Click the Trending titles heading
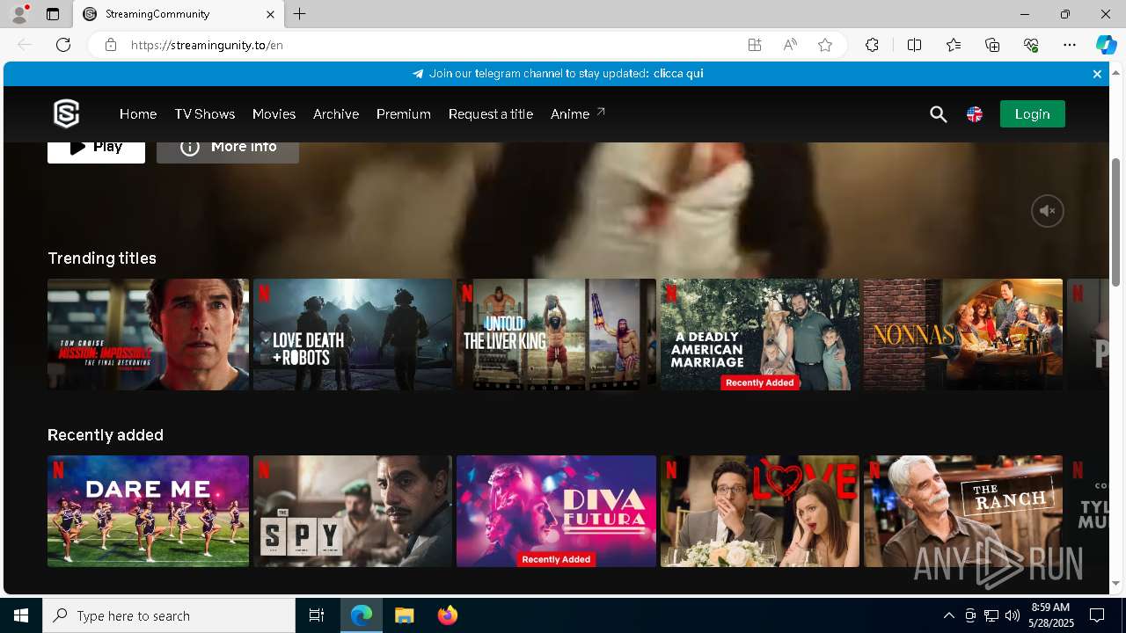 click(x=102, y=258)
